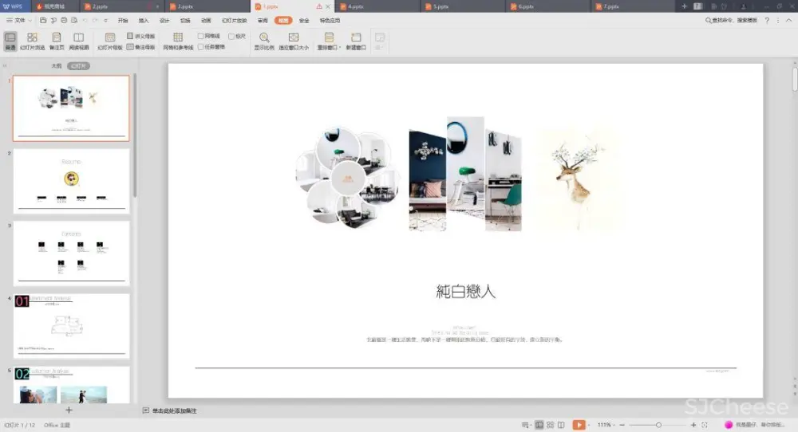Screen dimensions: 798x432
Task: Expand quick access toolbar customize arrow
Action: [106, 21]
